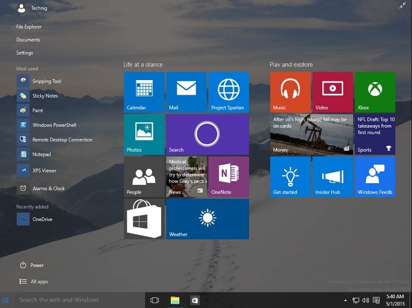Launch Windows PowerShell from the list

tap(54, 125)
